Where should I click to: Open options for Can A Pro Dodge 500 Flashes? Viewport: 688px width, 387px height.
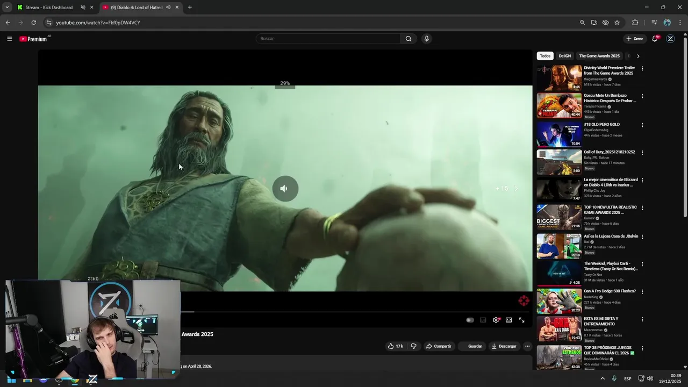(642, 292)
